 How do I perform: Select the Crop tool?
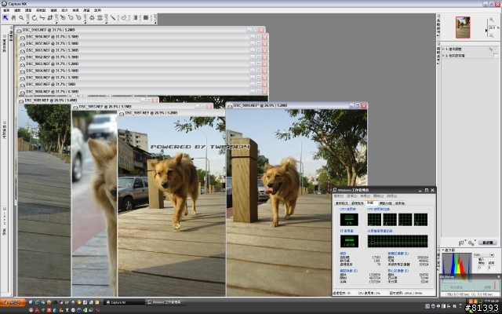click(x=50, y=17)
